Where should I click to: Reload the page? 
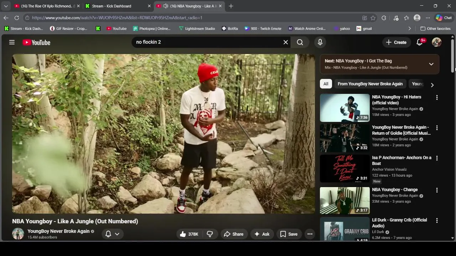17,18
